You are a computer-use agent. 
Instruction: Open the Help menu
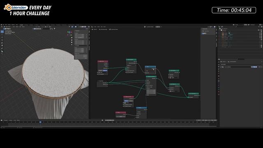17,25
